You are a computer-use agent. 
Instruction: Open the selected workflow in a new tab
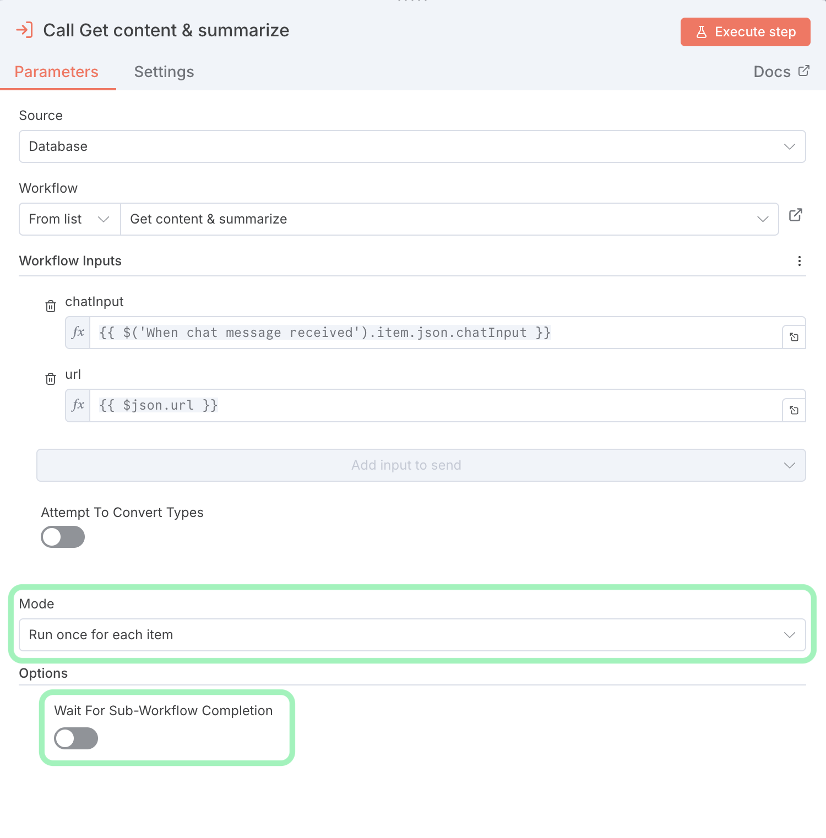[795, 215]
